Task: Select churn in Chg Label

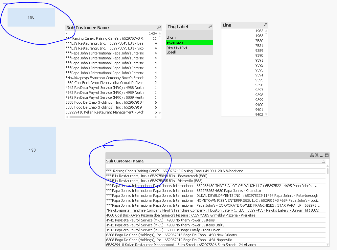Action: (x=189, y=37)
